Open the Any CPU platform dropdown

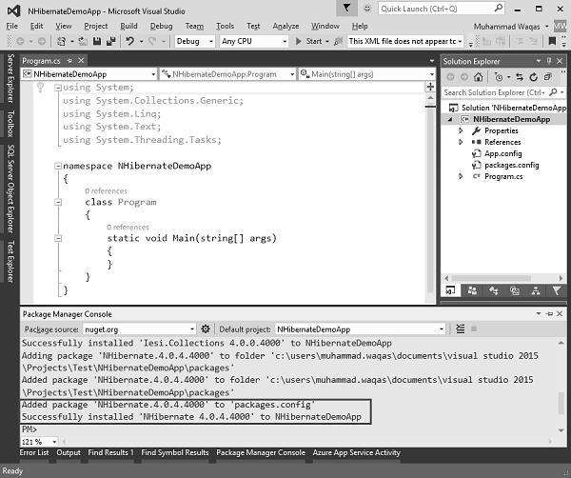coord(254,41)
